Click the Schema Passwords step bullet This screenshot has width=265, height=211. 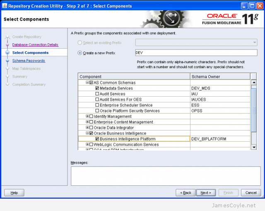(7, 61)
